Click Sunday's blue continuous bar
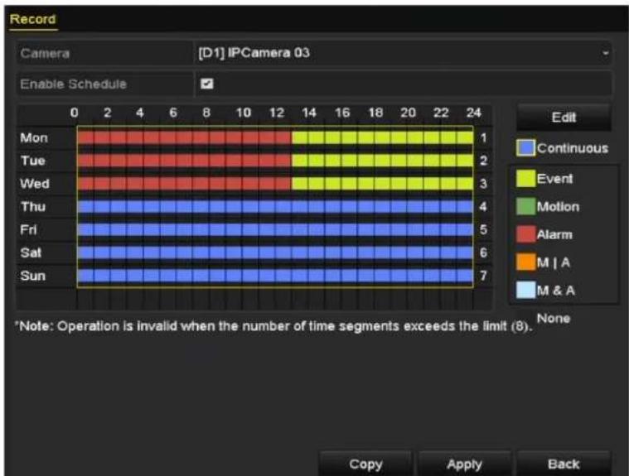629x476 pixels. [x=275, y=276]
